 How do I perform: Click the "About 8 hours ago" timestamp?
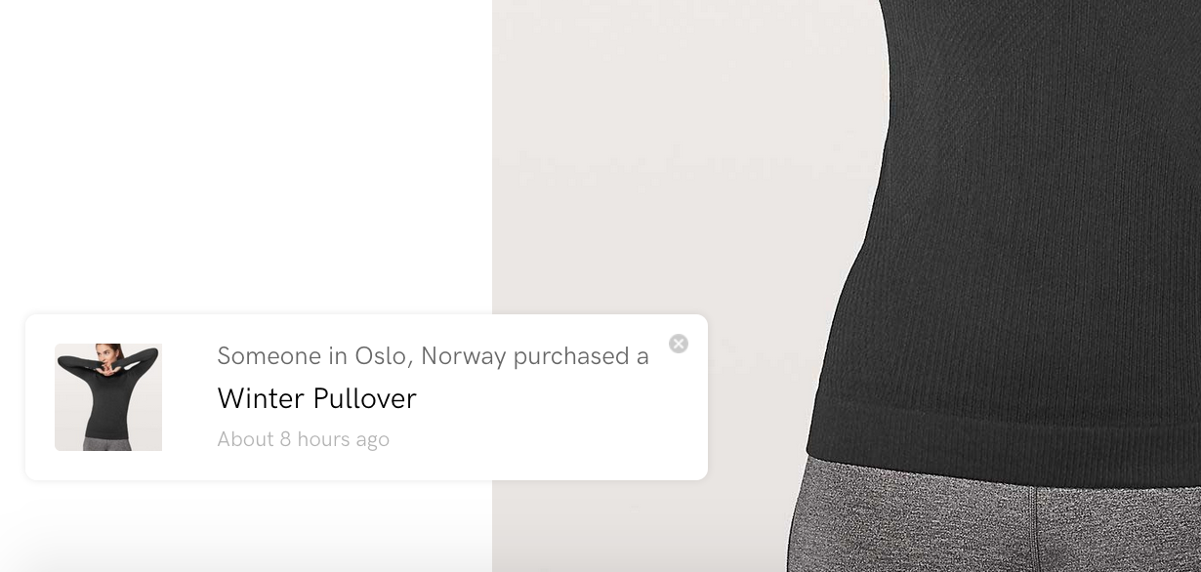[303, 439]
